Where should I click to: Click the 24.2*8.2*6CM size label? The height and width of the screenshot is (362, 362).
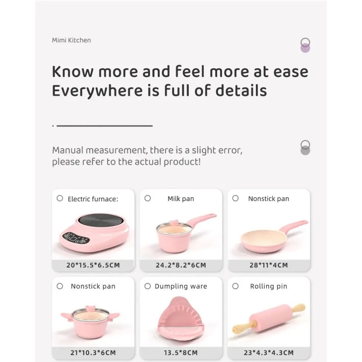click(181, 265)
